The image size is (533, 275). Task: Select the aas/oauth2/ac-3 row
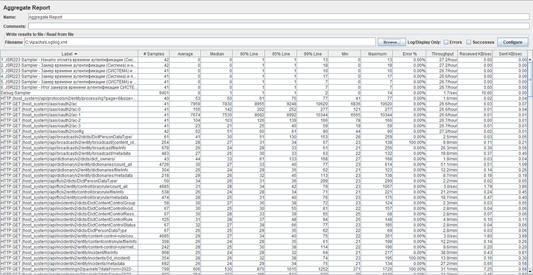[264, 126]
